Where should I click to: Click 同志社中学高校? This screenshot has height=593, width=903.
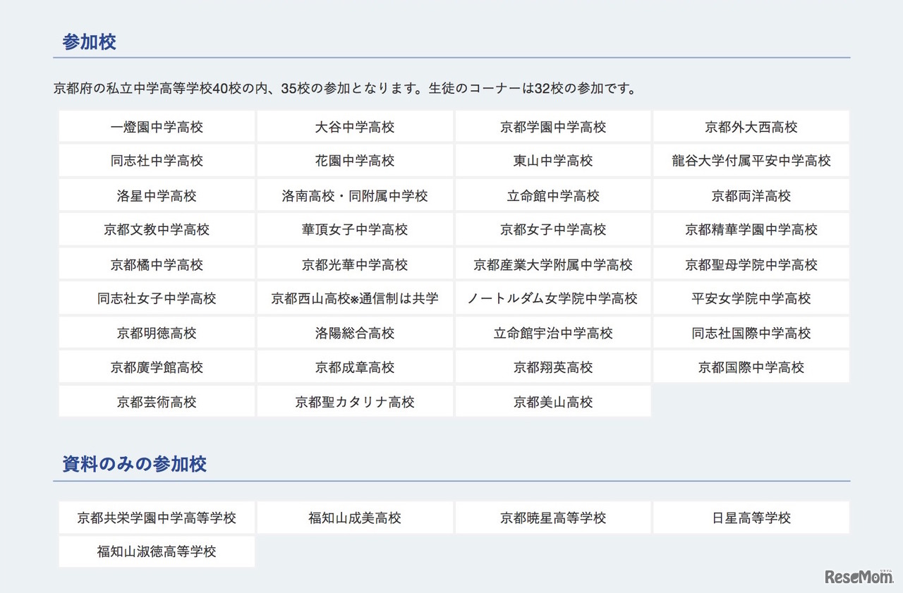(x=156, y=160)
